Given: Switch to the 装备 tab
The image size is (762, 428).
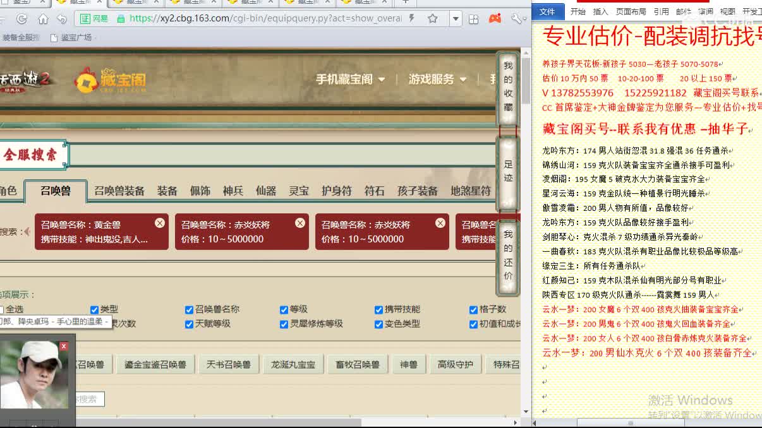Looking at the screenshot, I should pos(167,191).
